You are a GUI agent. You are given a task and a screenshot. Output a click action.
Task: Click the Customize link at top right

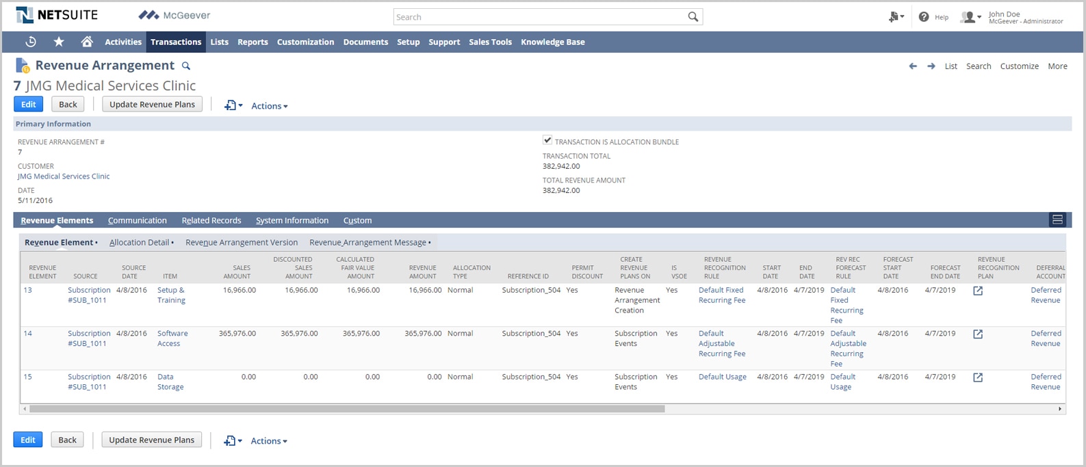[1019, 66]
